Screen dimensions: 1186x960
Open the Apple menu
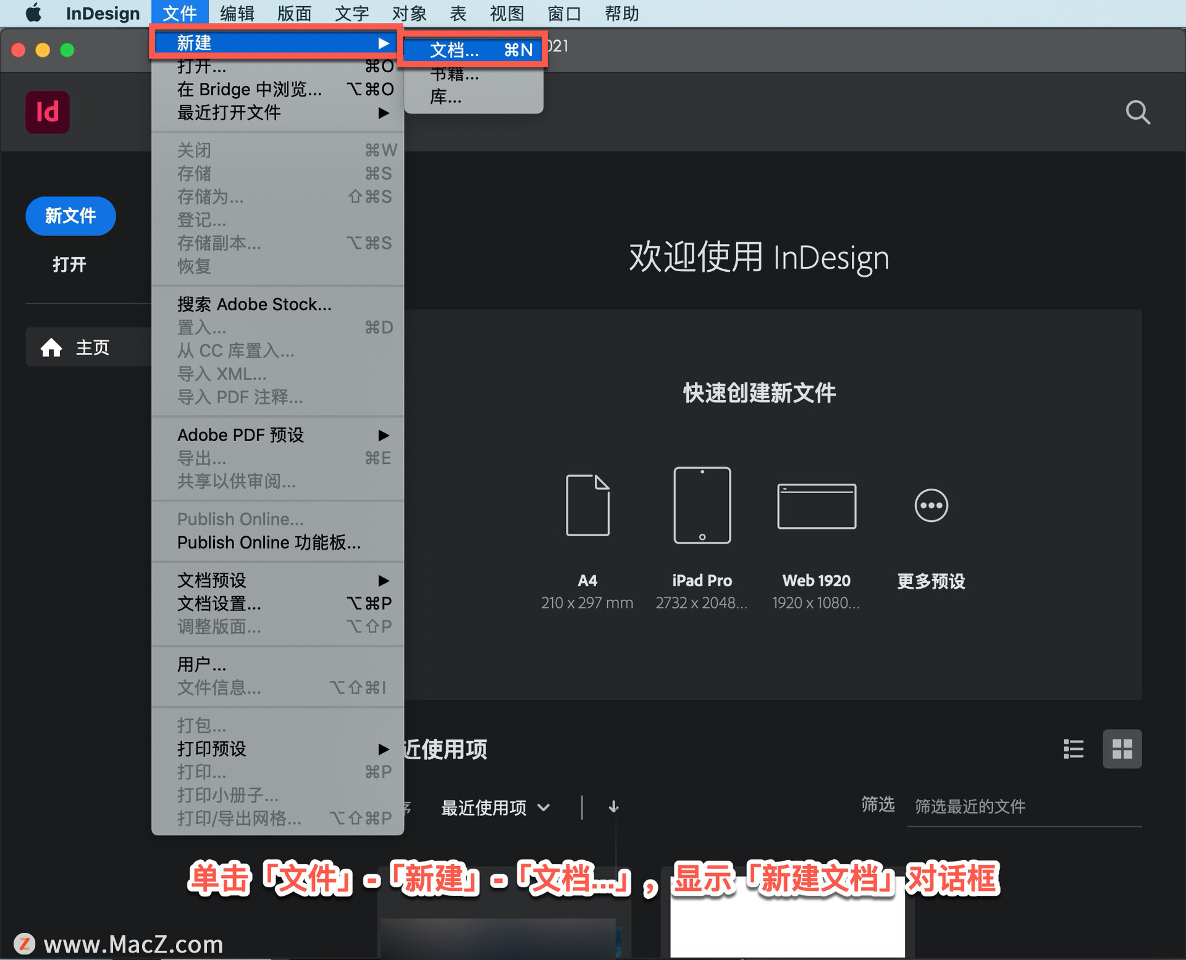pos(33,13)
